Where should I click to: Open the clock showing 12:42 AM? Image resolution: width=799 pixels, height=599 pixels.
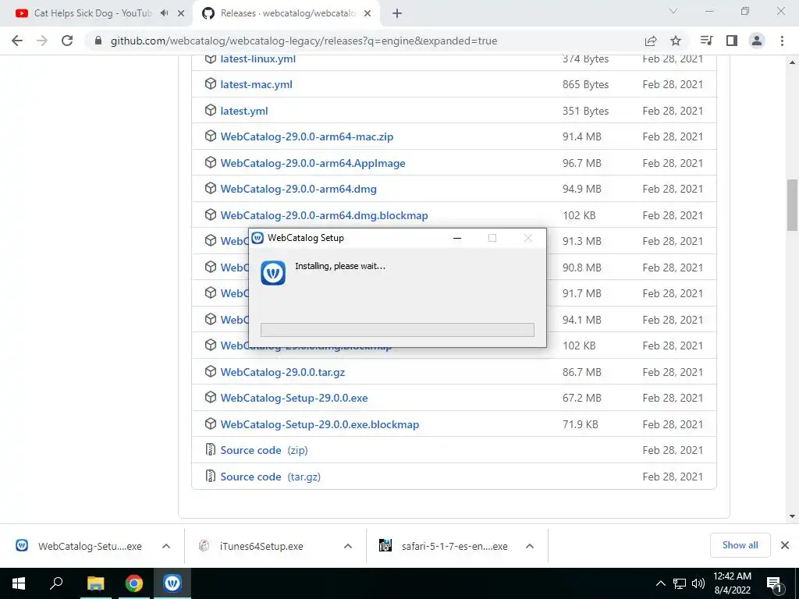pyautogui.click(x=732, y=583)
